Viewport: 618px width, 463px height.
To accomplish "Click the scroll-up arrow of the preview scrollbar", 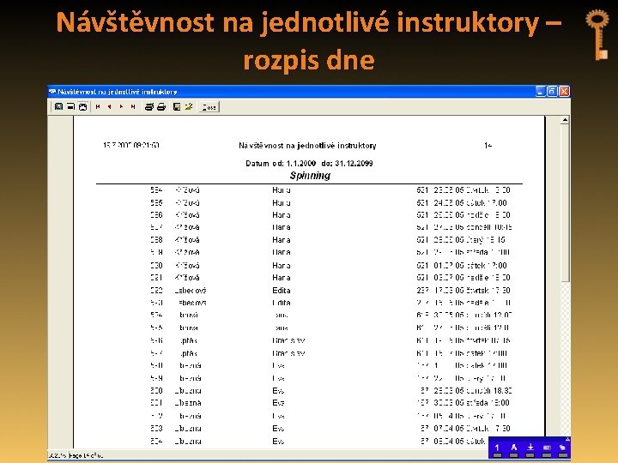I will 565,120.
